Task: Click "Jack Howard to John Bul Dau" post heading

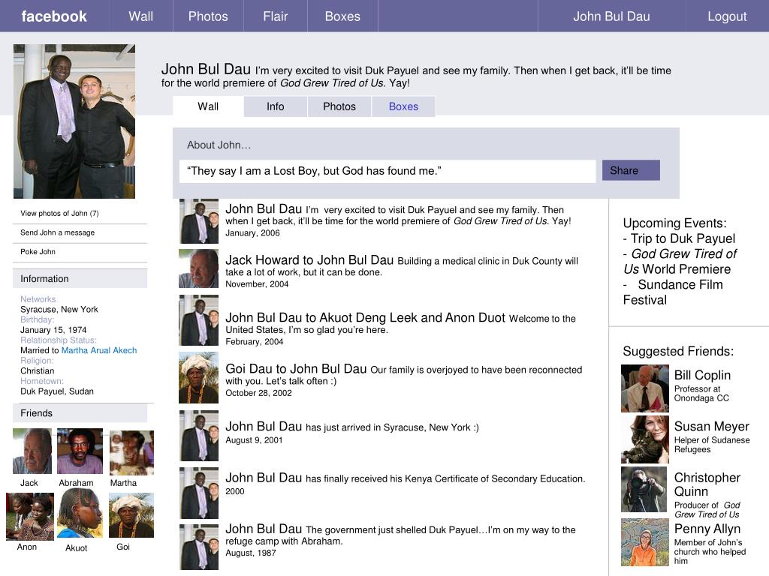Action: [x=309, y=260]
